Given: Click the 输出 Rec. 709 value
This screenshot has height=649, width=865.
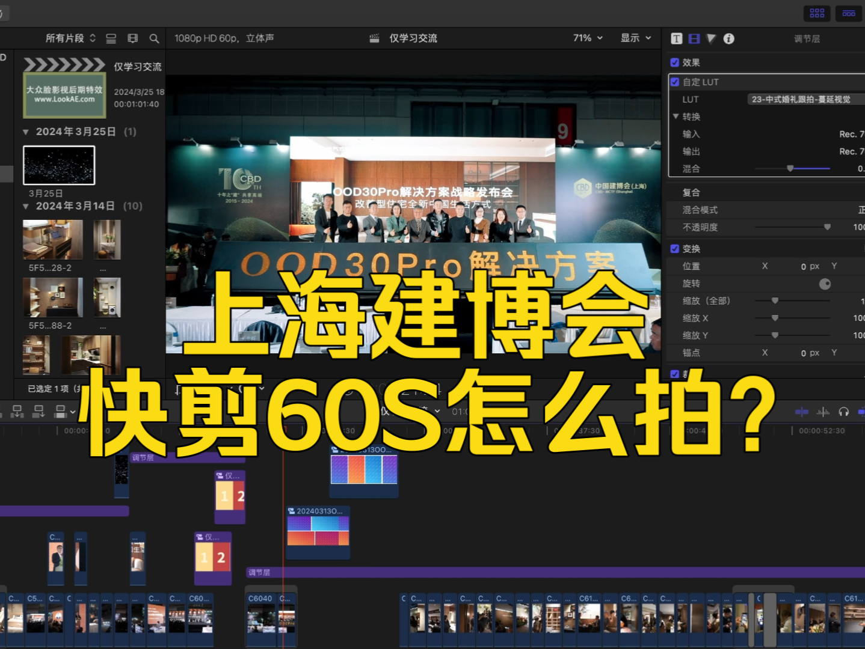Looking at the screenshot, I should [852, 151].
